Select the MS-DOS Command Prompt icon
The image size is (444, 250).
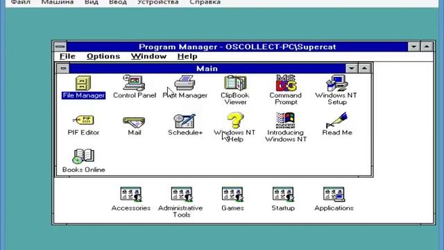286,83
